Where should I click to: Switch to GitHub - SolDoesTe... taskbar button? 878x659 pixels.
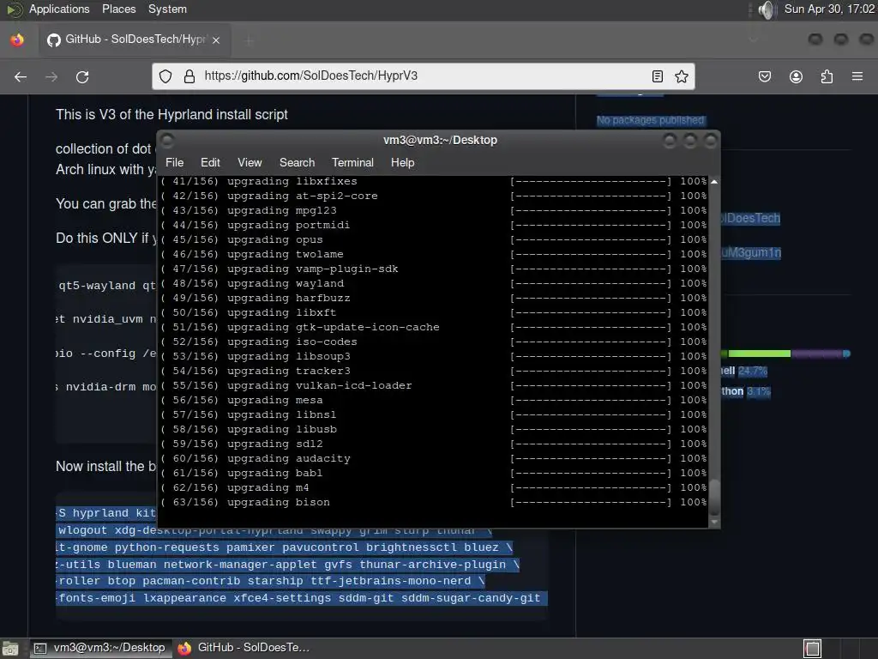[x=244, y=648]
